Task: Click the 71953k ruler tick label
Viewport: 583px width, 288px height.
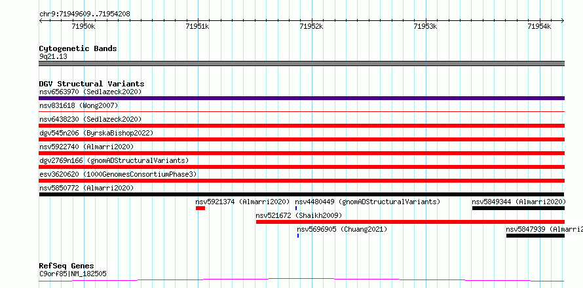Action: (425, 26)
